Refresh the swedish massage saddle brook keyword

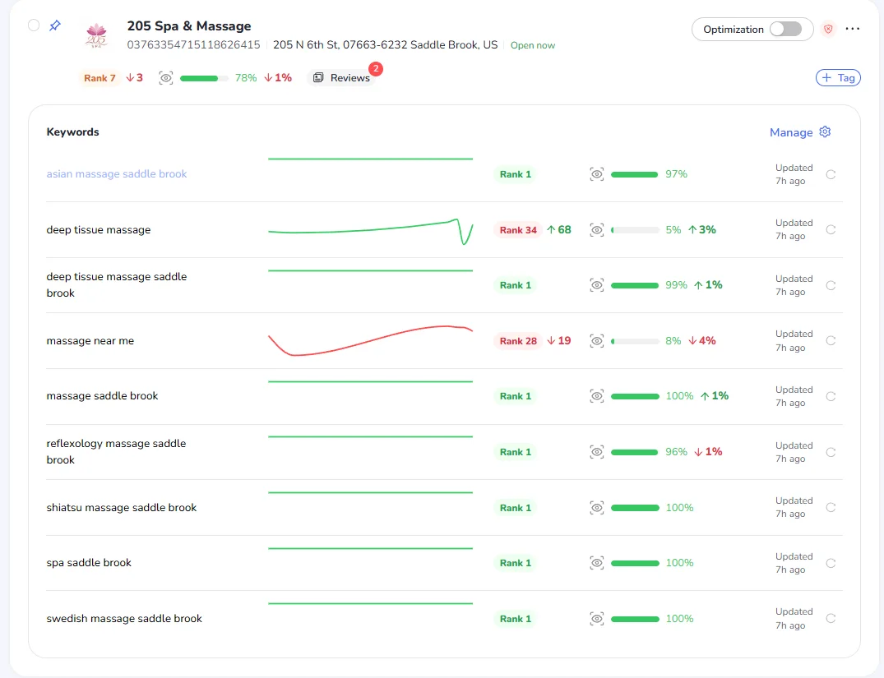831,618
